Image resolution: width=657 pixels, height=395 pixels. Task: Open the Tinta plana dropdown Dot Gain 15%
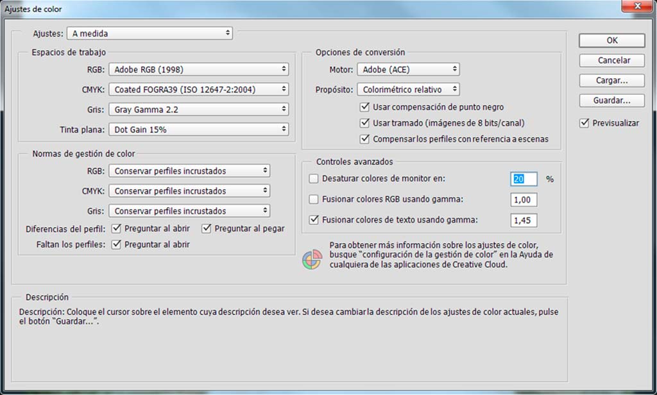(199, 130)
